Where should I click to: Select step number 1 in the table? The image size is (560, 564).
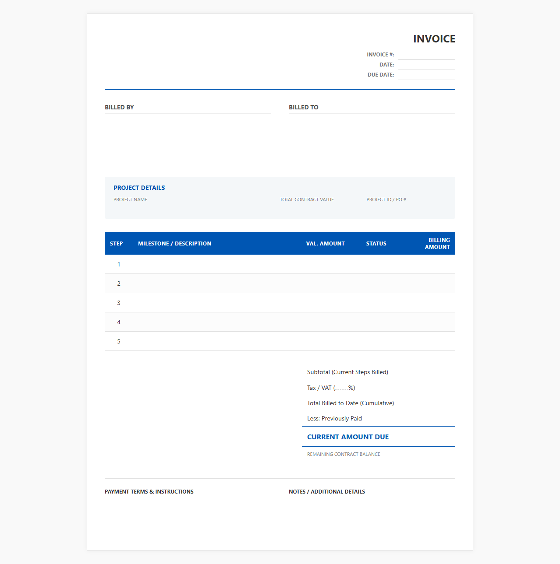tap(119, 264)
